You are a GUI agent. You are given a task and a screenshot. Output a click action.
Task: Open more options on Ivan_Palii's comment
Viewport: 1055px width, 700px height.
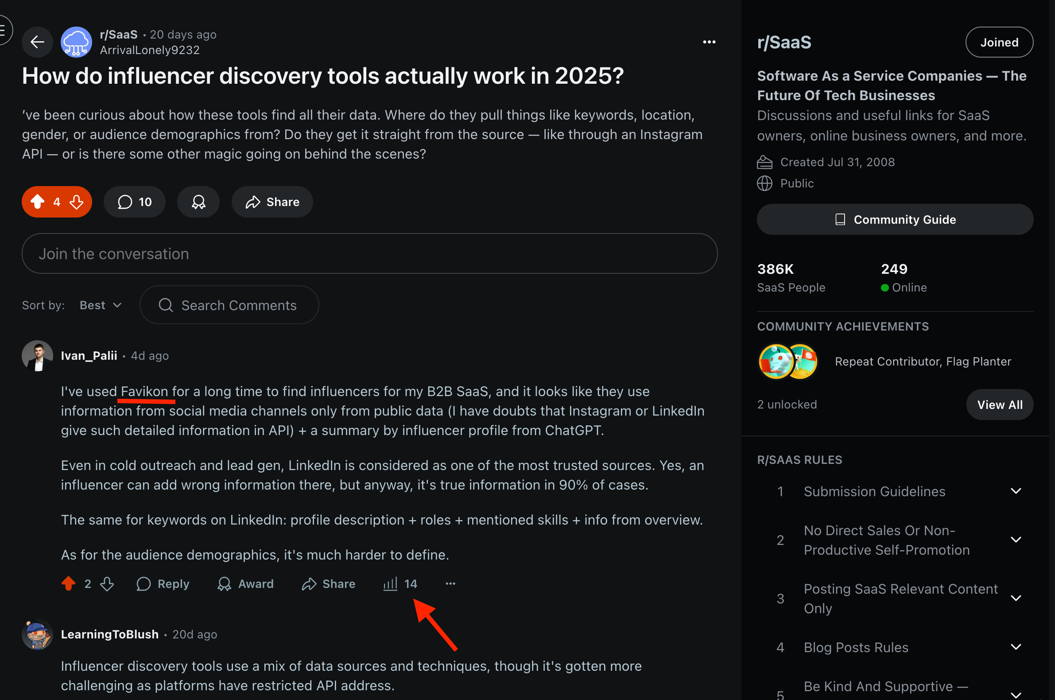click(x=450, y=583)
